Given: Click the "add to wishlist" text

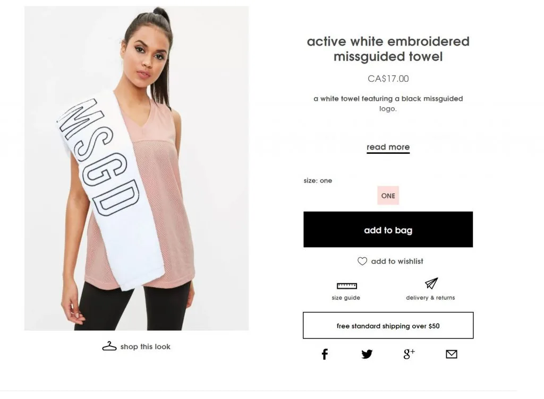Looking at the screenshot, I should coord(397,261).
